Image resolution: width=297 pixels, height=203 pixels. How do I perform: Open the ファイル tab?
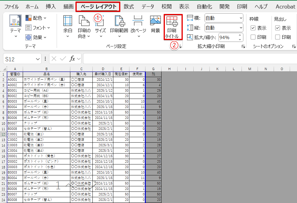pos(11,7)
